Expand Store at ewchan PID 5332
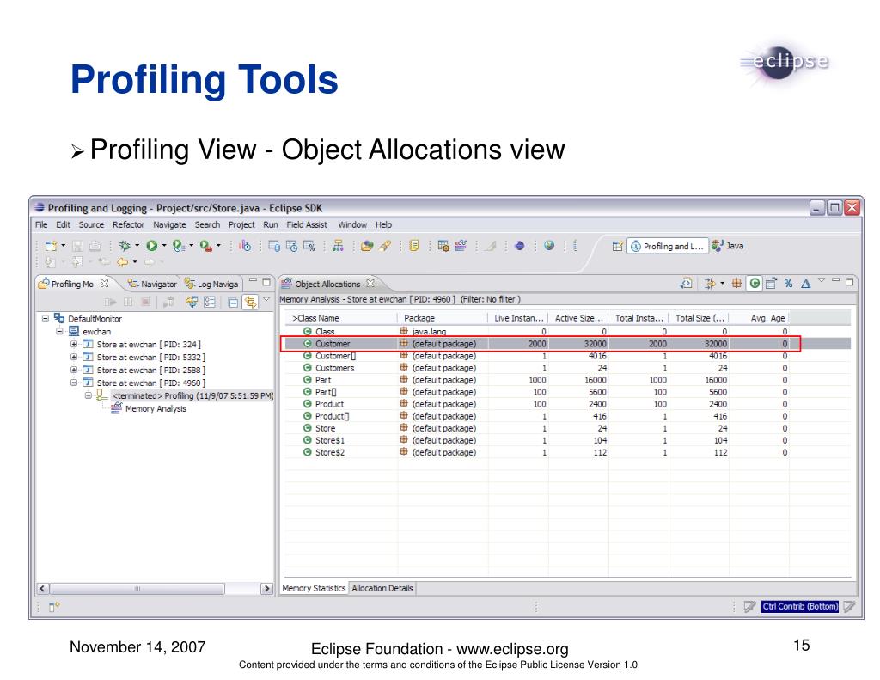The width and height of the screenshot is (880, 680). [74, 357]
